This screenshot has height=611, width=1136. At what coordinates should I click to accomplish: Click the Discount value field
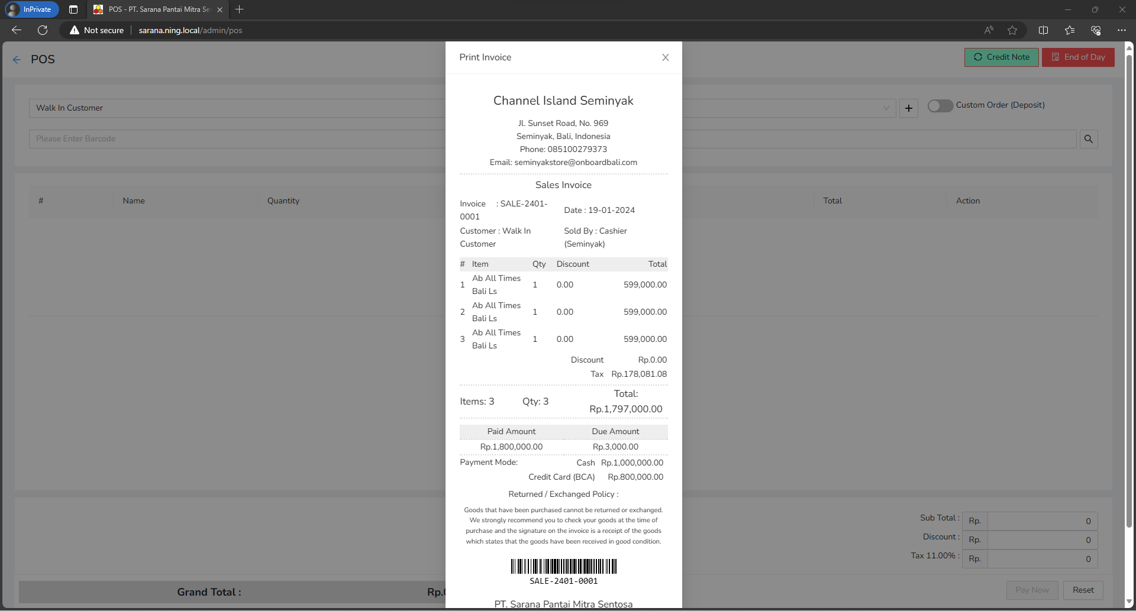1042,540
